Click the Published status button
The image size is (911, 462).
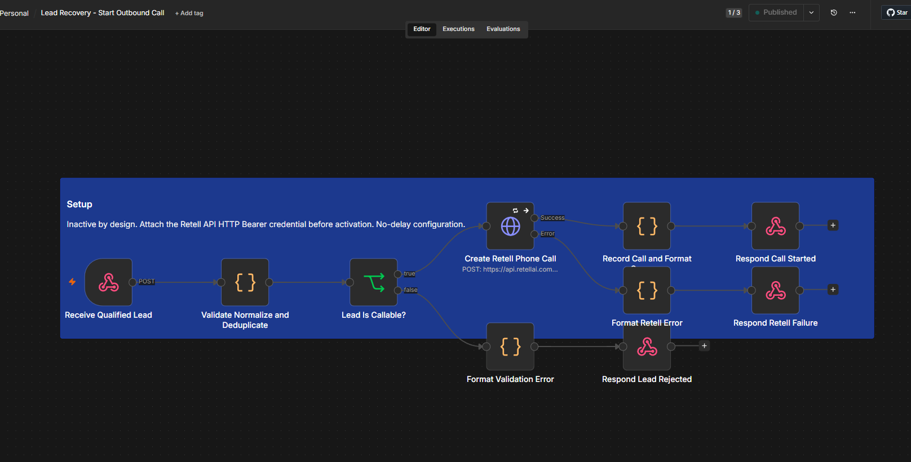tap(776, 12)
